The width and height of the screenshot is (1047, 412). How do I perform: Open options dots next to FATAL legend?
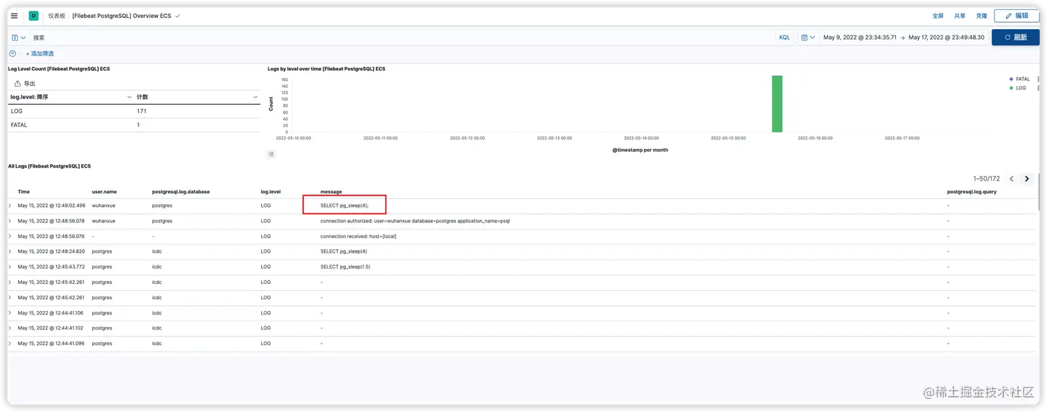coord(1038,79)
